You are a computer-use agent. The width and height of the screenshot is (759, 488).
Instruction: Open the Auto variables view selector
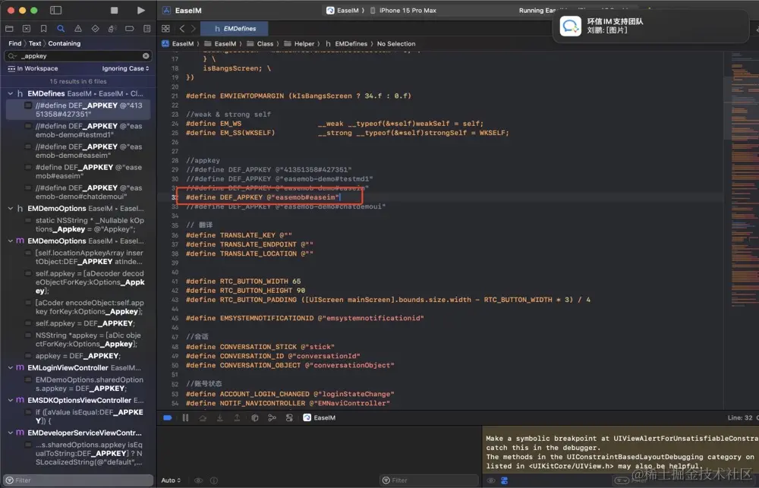coord(171,480)
